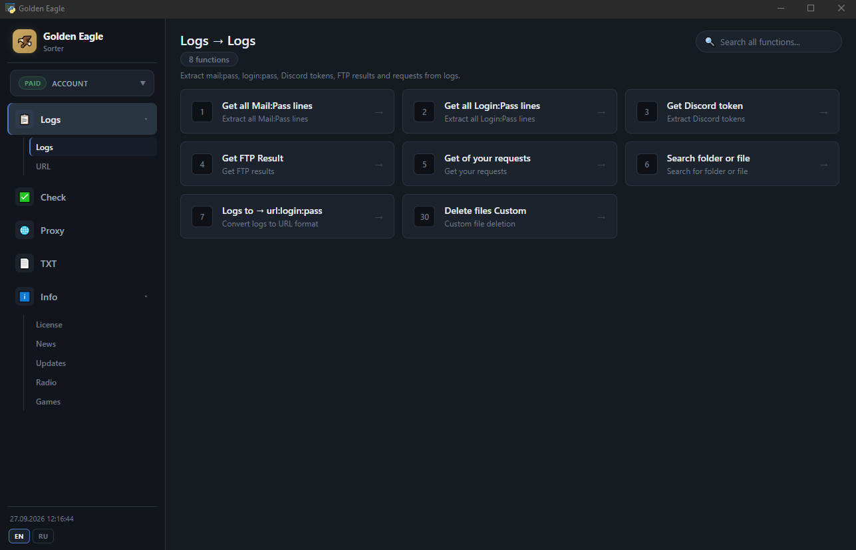Open Get all Mail:Pass lines function
Image resolution: width=856 pixels, height=550 pixels.
287,112
